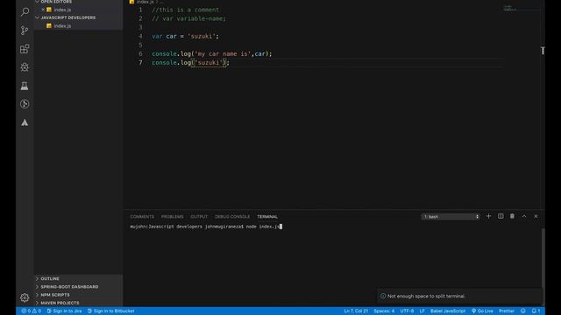Click the 'suzuki' string on line 7
This screenshot has width=561, height=315.
pyautogui.click(x=209, y=63)
